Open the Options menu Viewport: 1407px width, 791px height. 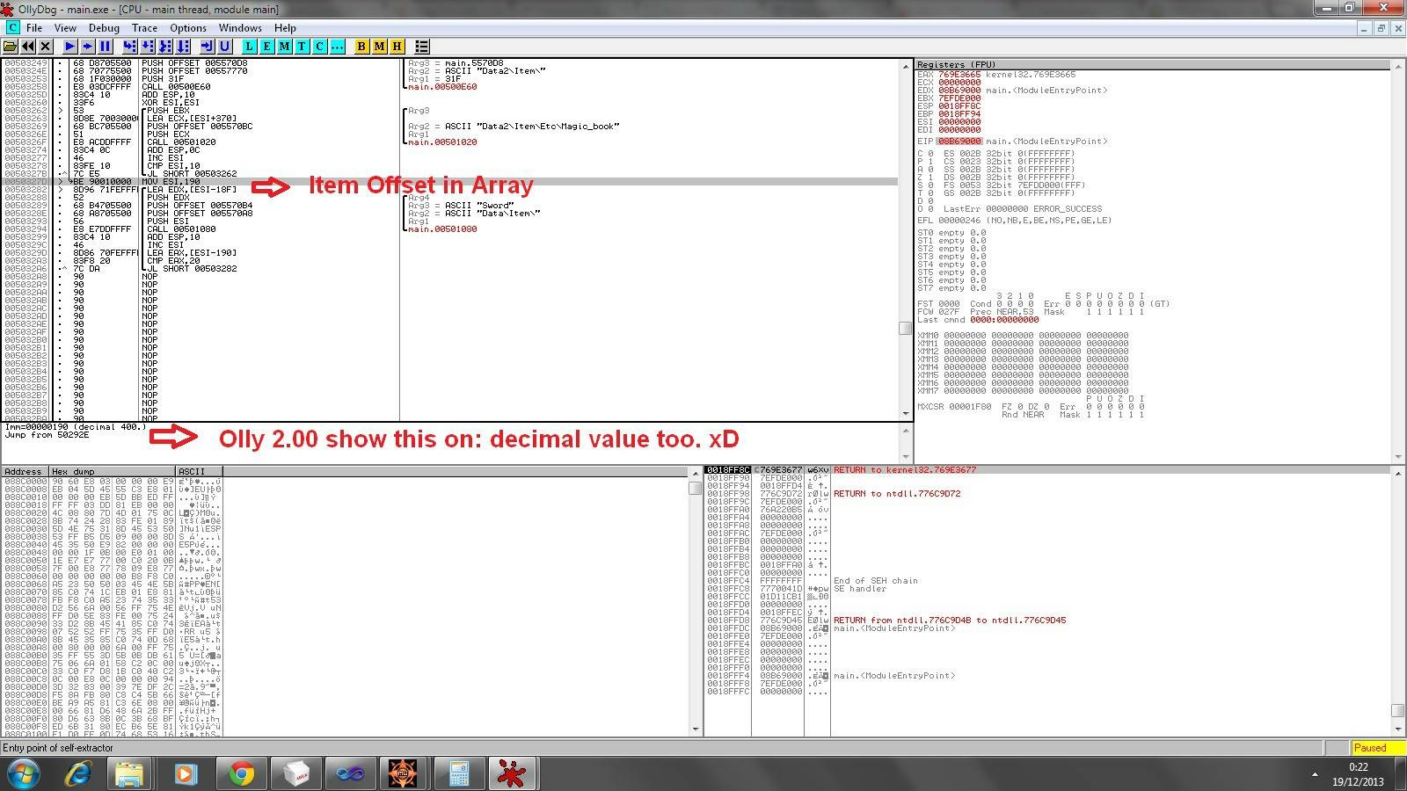click(x=188, y=28)
